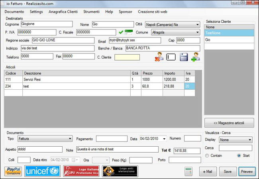Click the Magazzino articoli button
This screenshot has width=259, height=179.
(229, 122)
